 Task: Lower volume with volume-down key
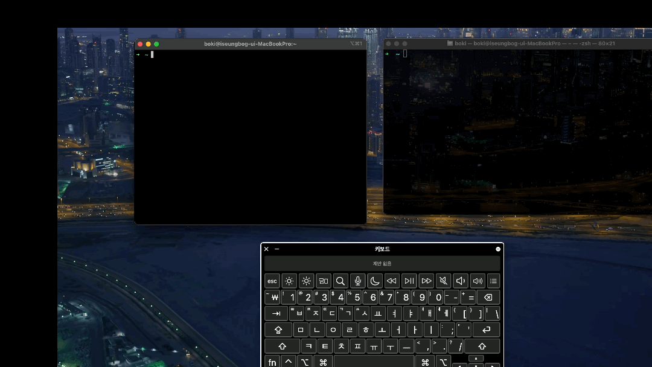coord(460,281)
